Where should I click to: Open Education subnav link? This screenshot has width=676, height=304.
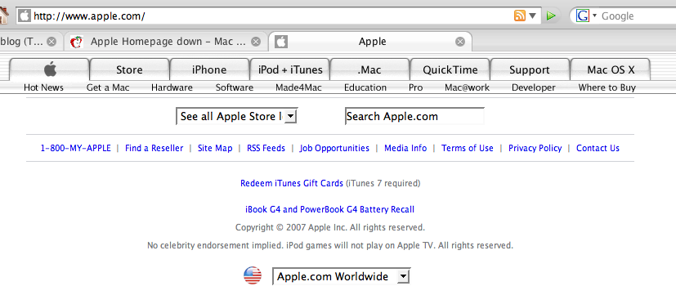(x=365, y=87)
